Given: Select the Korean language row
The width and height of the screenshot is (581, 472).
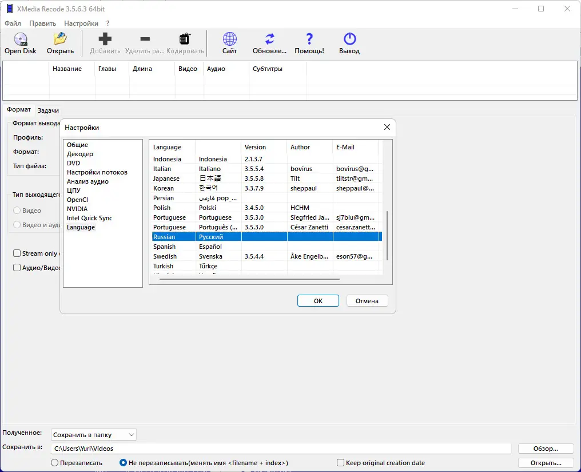Looking at the screenshot, I should 267,188.
